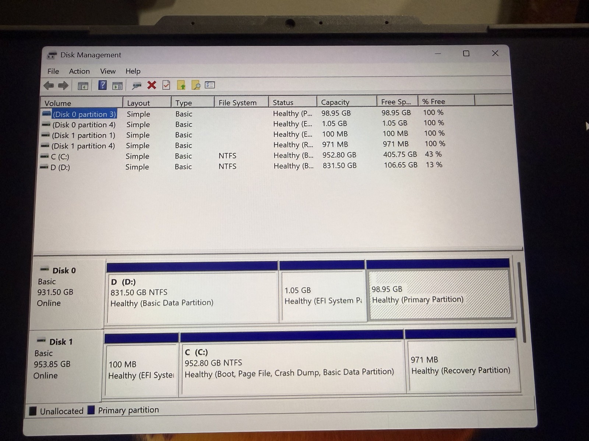Click the Properties checkmark toolbar icon
589x441 pixels.
pyautogui.click(x=166, y=85)
